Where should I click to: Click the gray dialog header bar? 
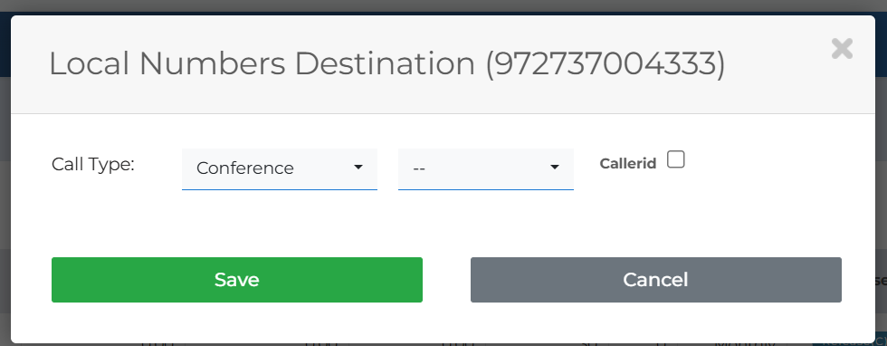coord(443,64)
